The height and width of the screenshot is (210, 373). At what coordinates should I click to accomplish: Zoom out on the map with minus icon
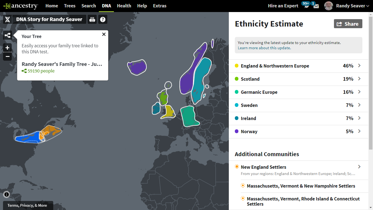point(7,57)
